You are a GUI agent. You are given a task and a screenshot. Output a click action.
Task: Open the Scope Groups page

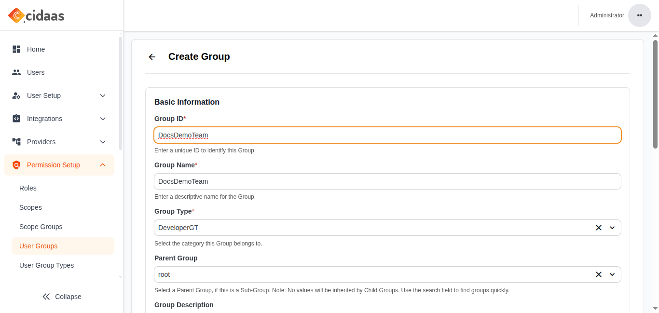pyautogui.click(x=63, y=227)
